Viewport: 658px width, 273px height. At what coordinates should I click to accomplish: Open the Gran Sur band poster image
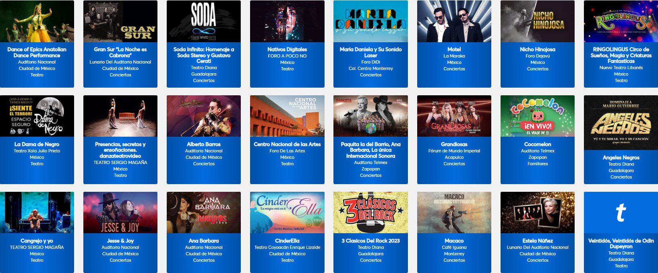pyautogui.click(x=120, y=21)
